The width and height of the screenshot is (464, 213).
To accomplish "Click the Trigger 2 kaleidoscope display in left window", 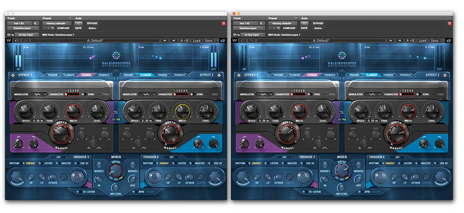I will click(x=155, y=176).
